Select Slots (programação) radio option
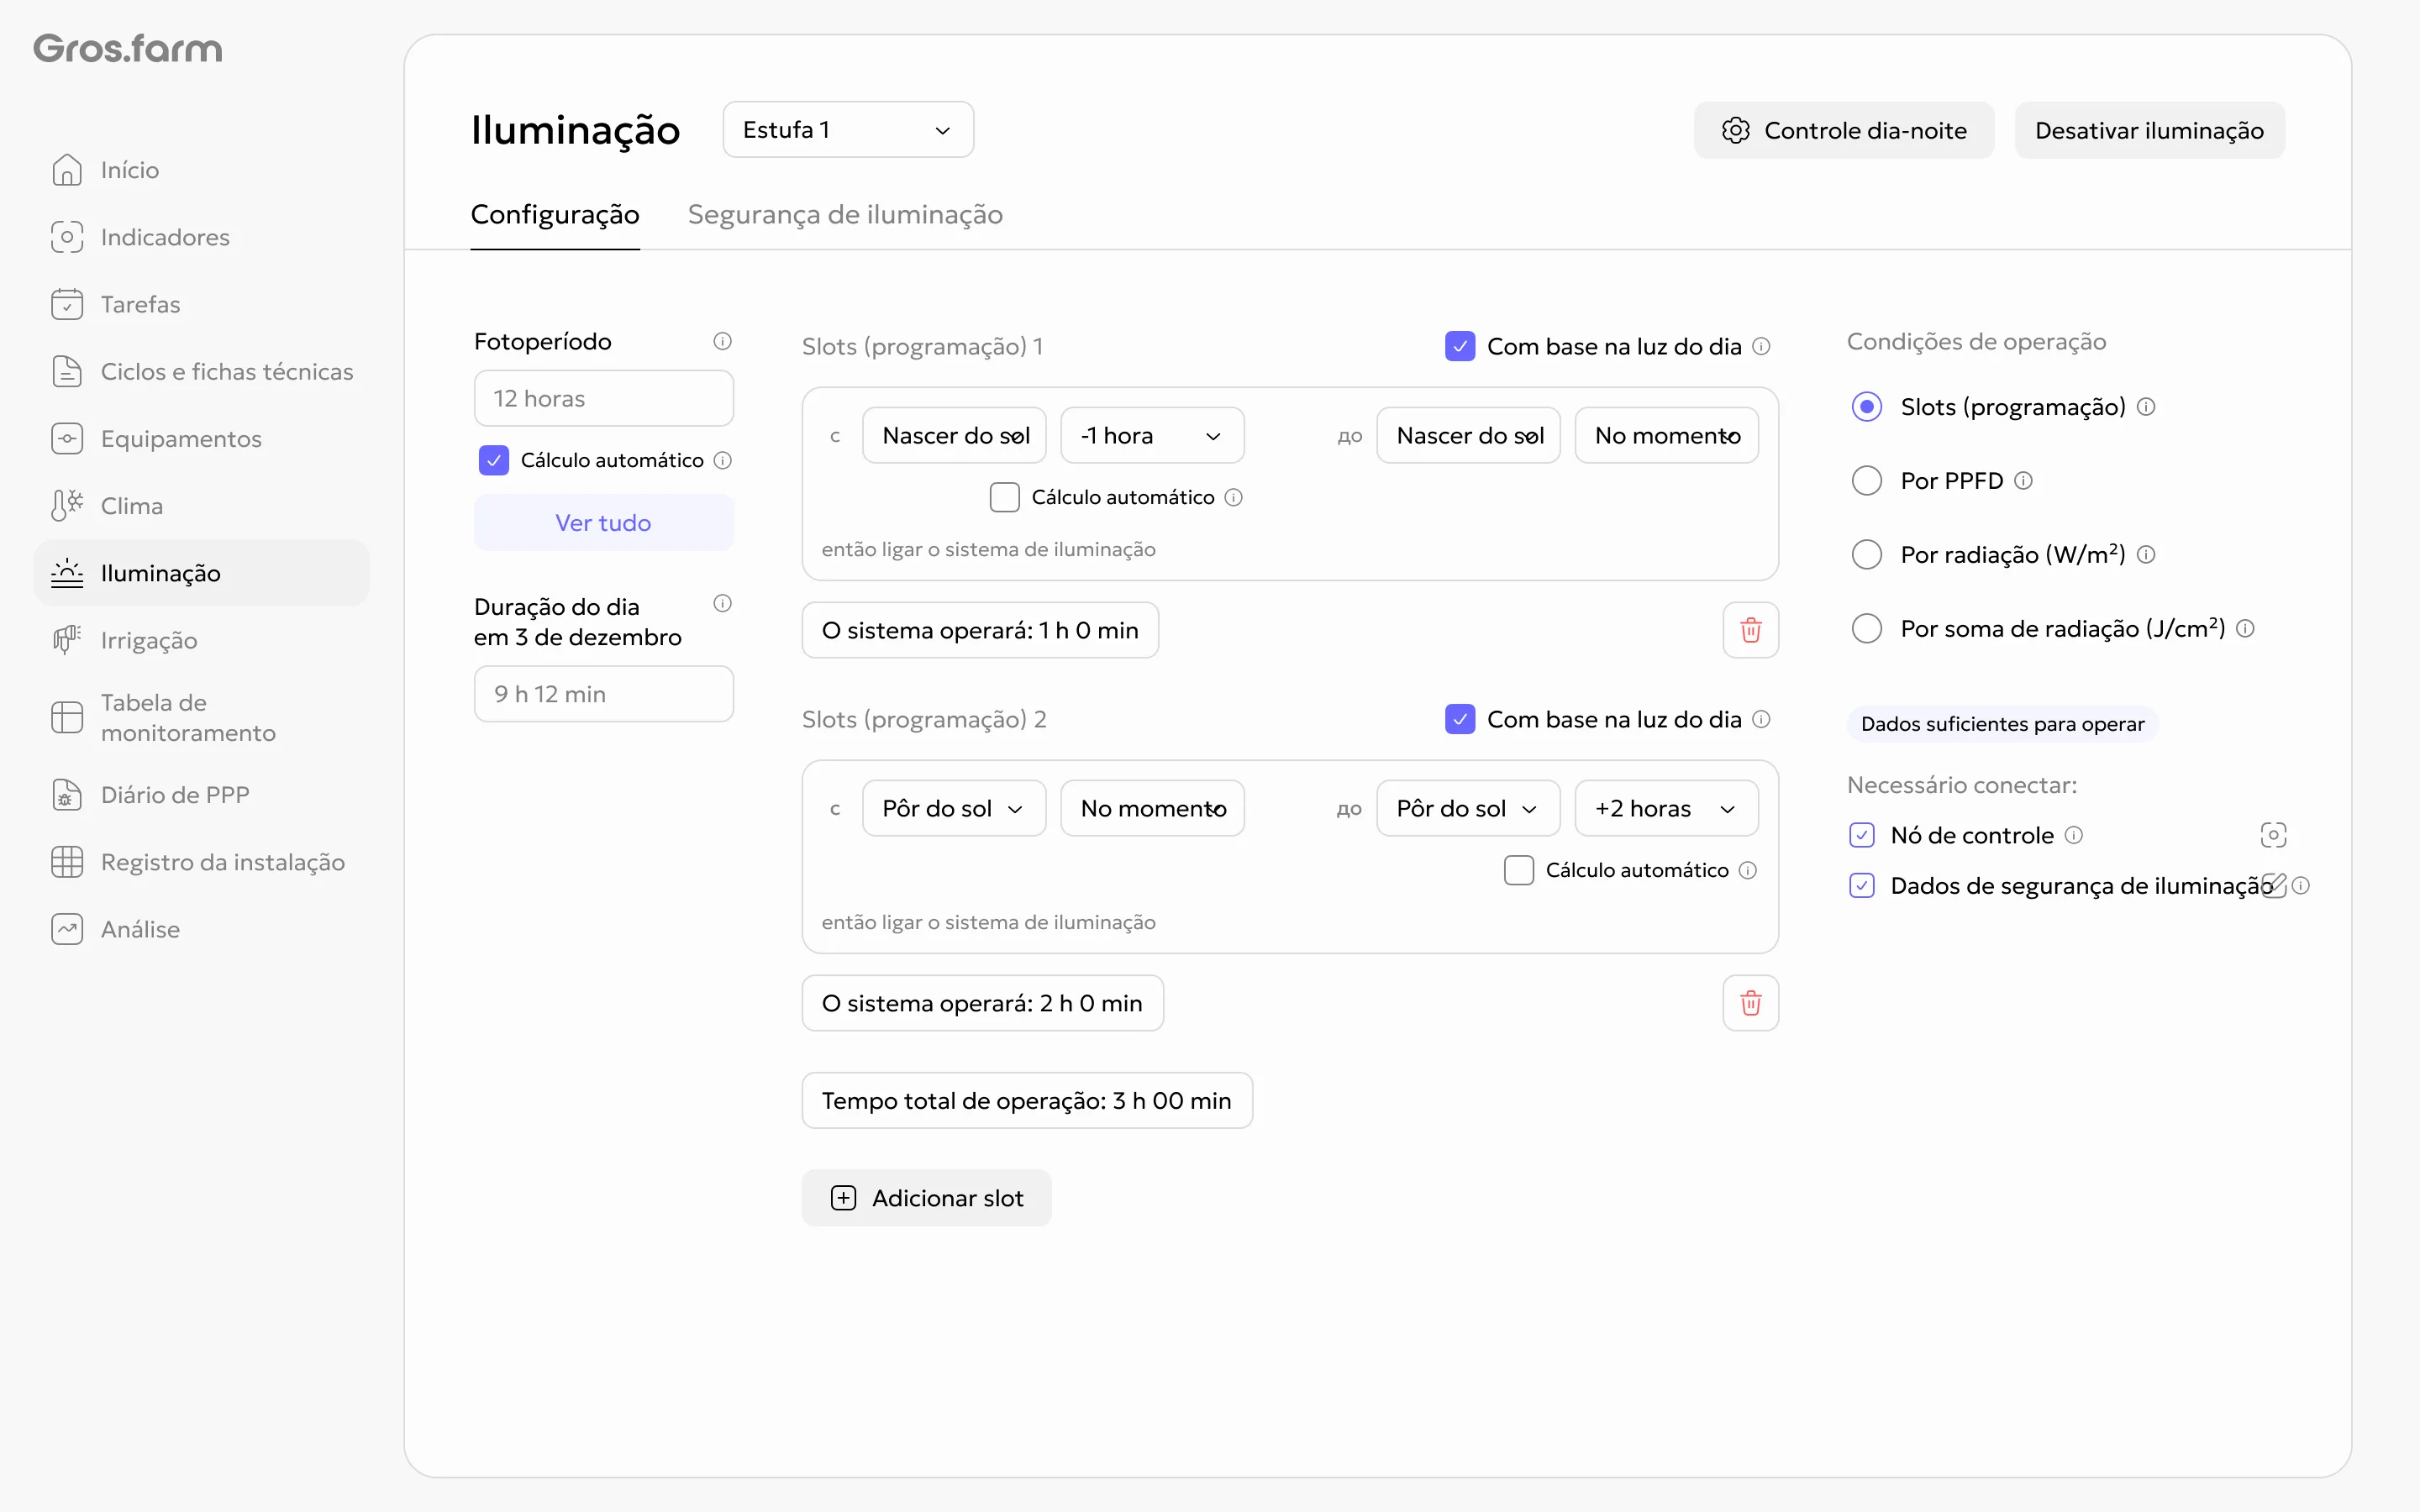The width and height of the screenshot is (2420, 1512). pyautogui.click(x=1867, y=407)
